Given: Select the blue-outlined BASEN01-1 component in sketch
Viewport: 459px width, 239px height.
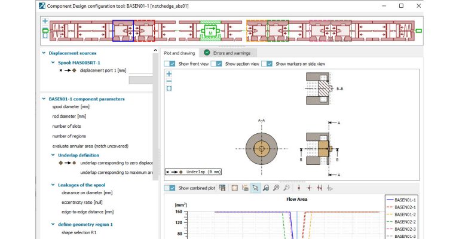Looking at the screenshot, I should 123,30.
